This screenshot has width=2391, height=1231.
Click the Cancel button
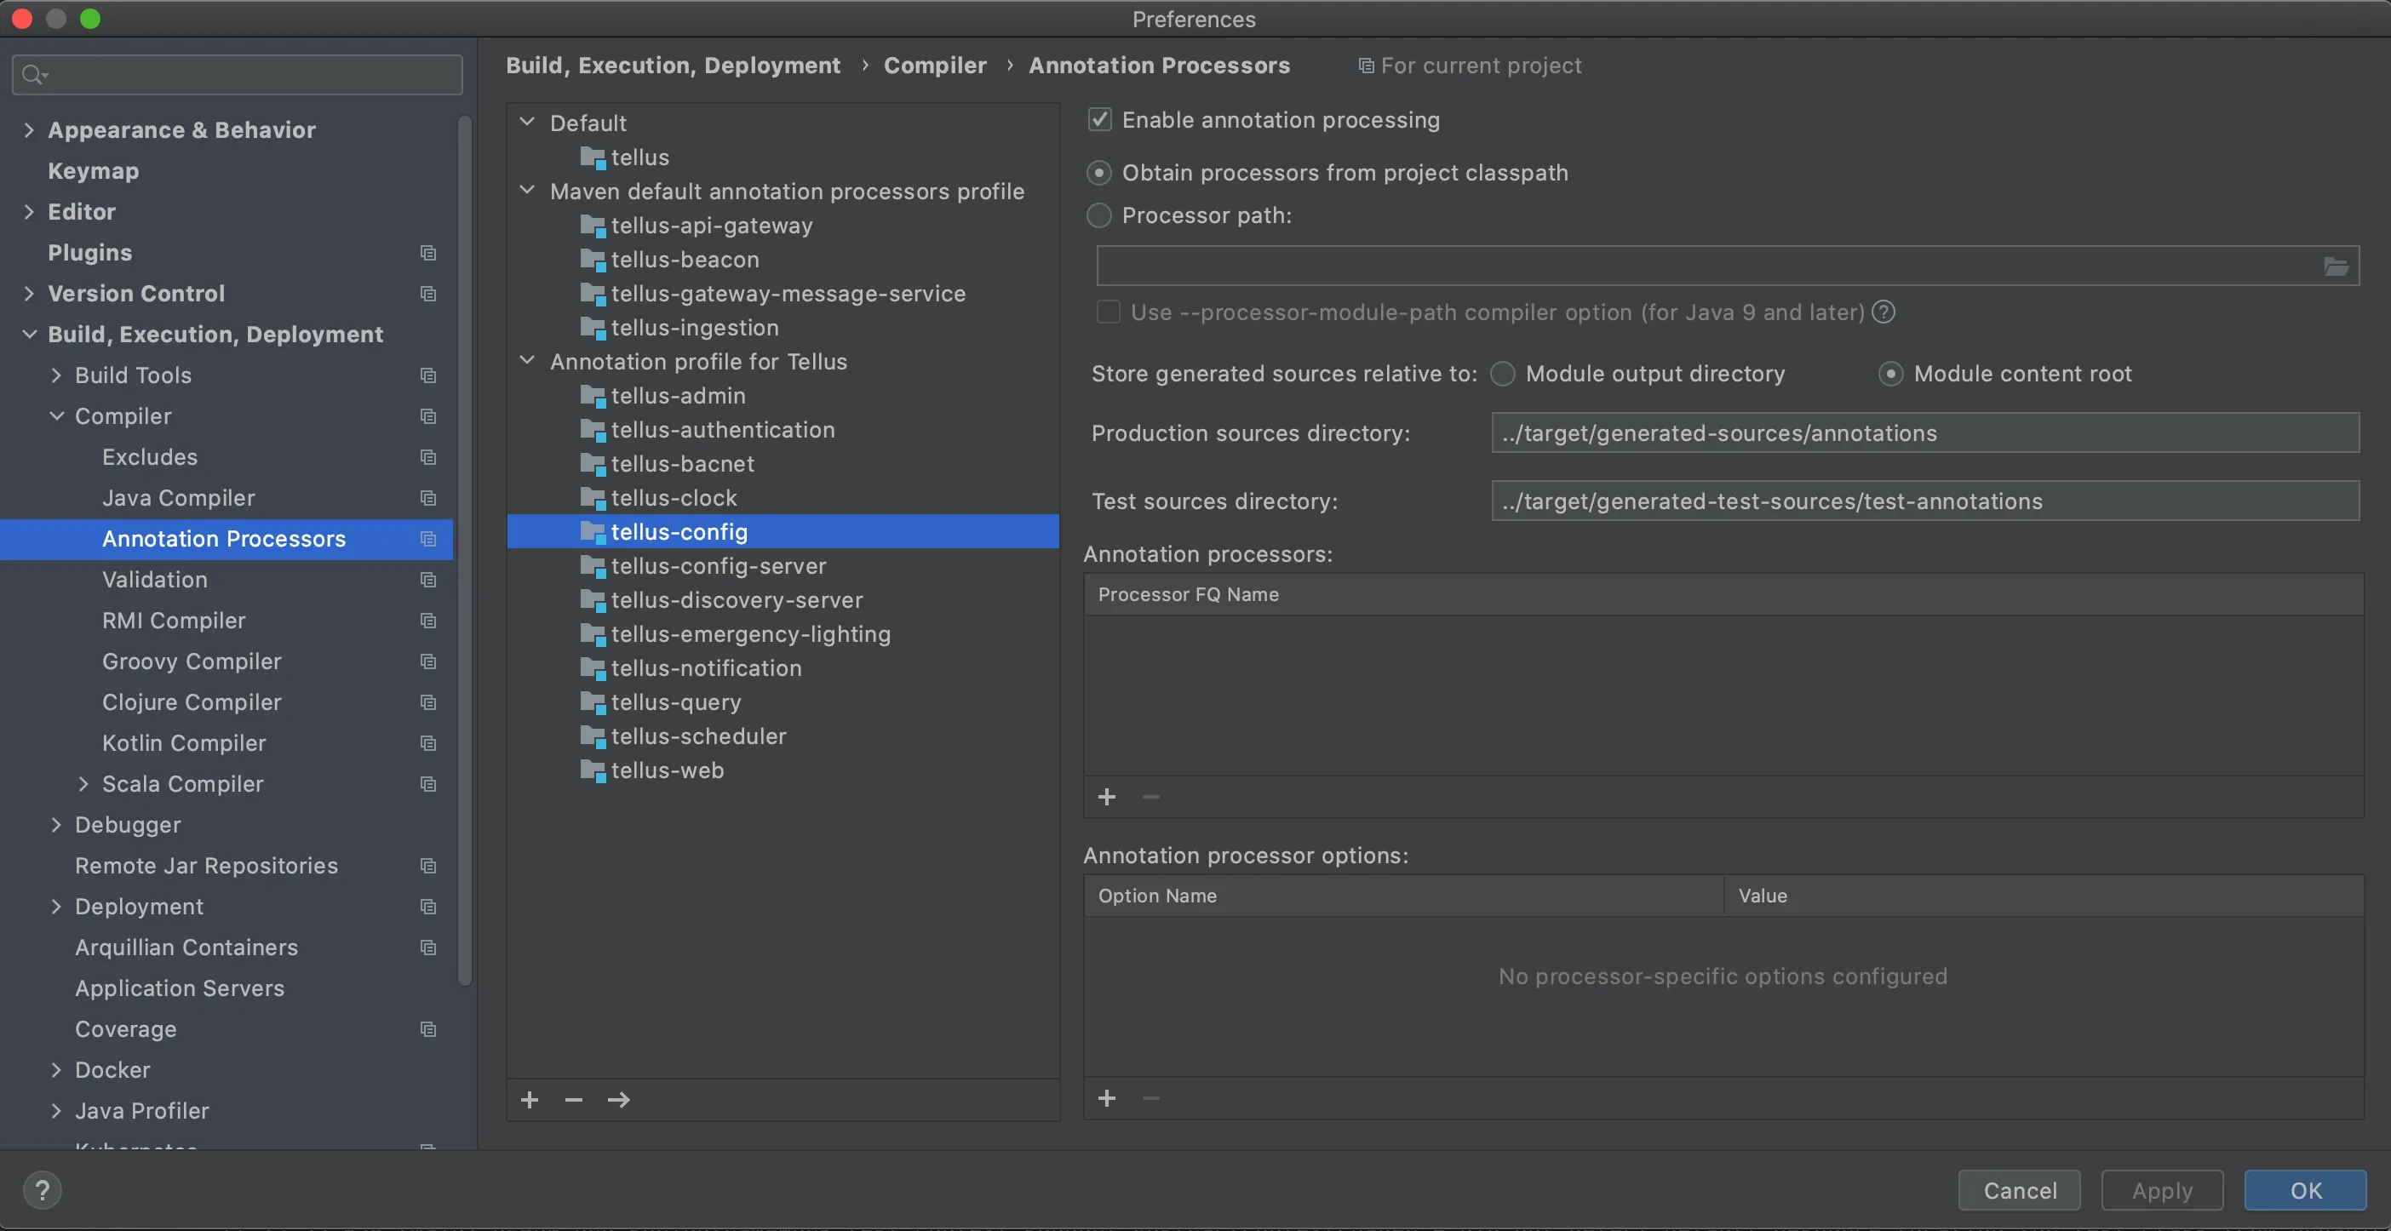tap(2019, 1190)
